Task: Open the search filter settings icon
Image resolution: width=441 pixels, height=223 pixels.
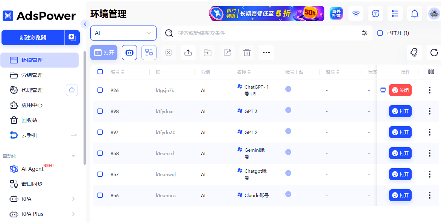Action: point(365,33)
